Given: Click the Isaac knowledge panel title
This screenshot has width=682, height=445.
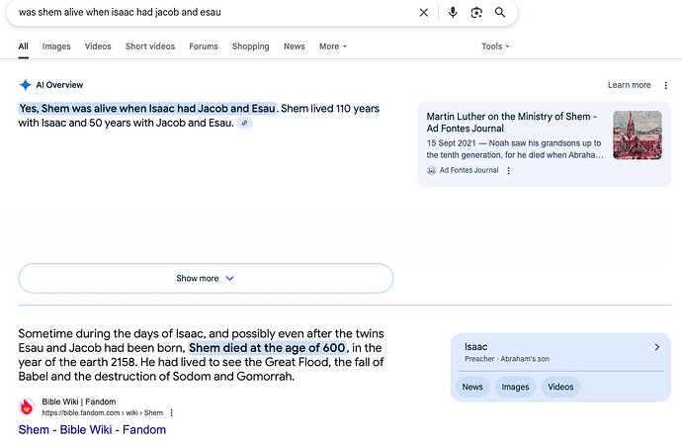Looking at the screenshot, I should (x=475, y=347).
